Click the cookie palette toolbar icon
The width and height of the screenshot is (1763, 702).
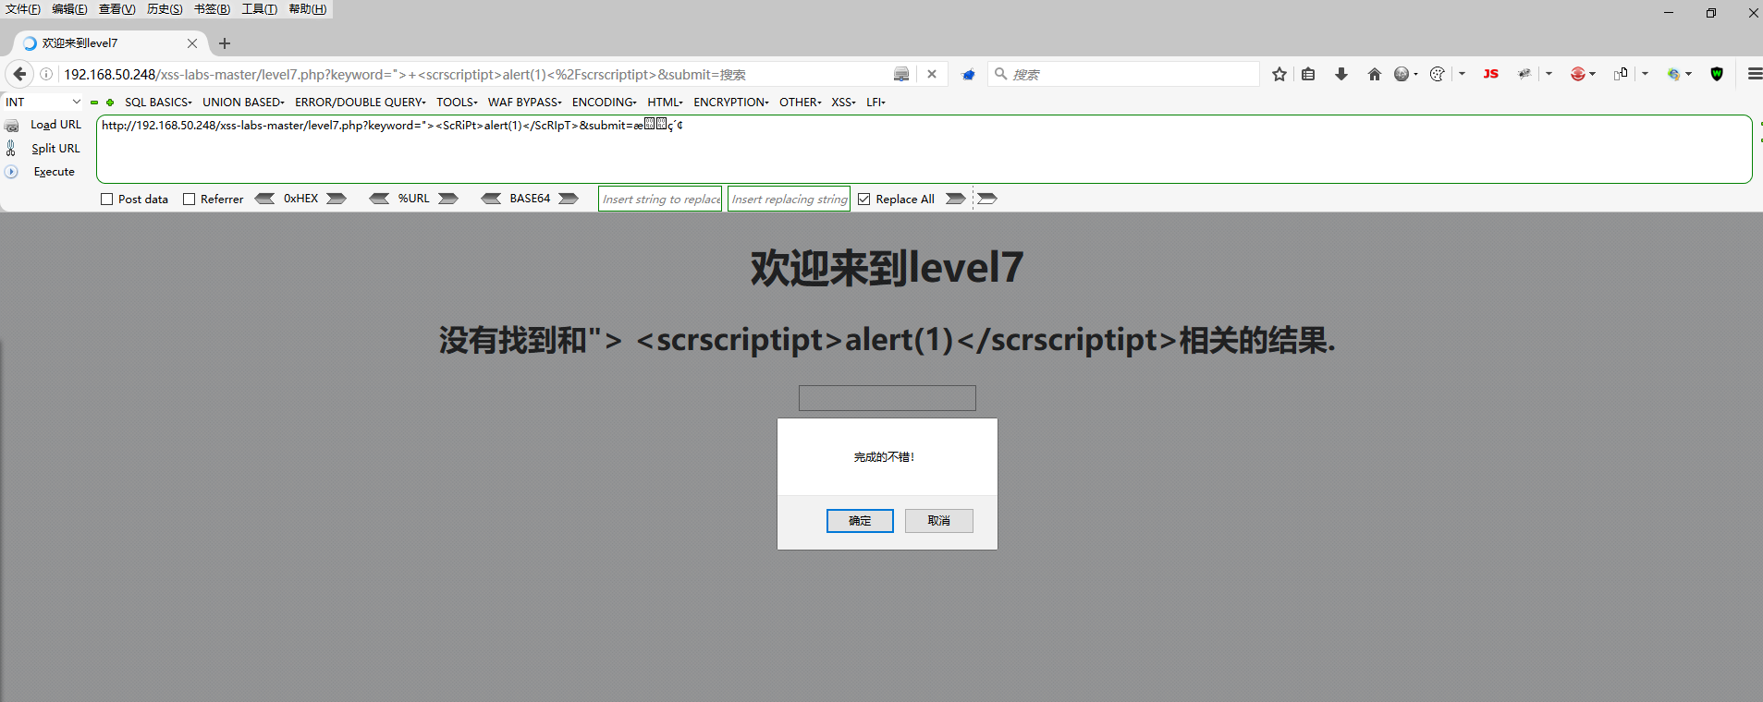pyautogui.click(x=1437, y=74)
